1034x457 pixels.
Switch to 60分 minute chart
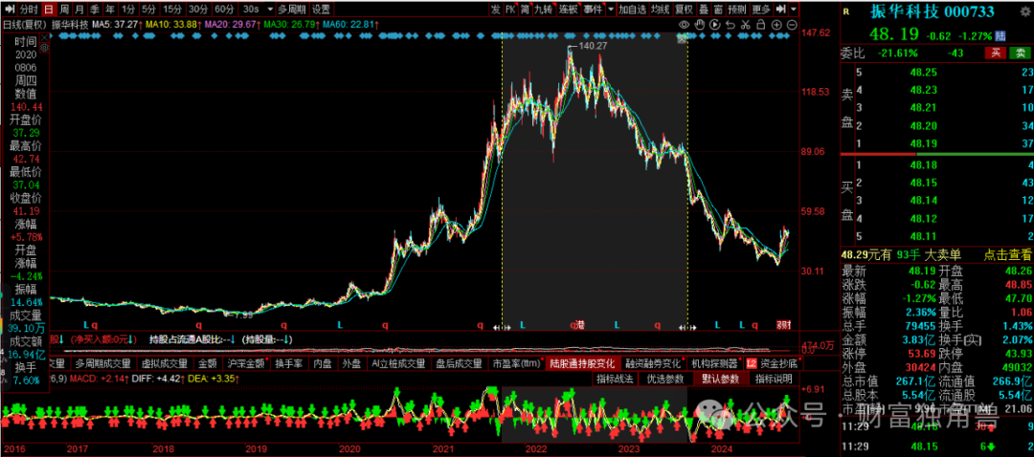coord(224,10)
